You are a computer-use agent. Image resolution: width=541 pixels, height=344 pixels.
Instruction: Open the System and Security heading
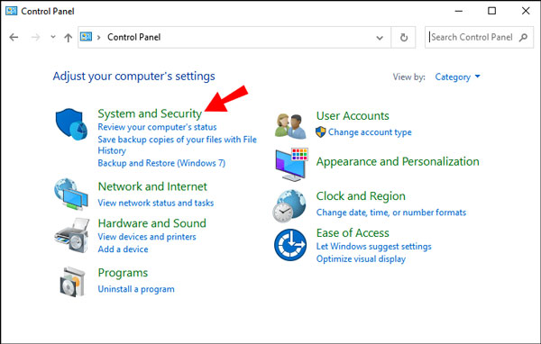click(x=150, y=113)
